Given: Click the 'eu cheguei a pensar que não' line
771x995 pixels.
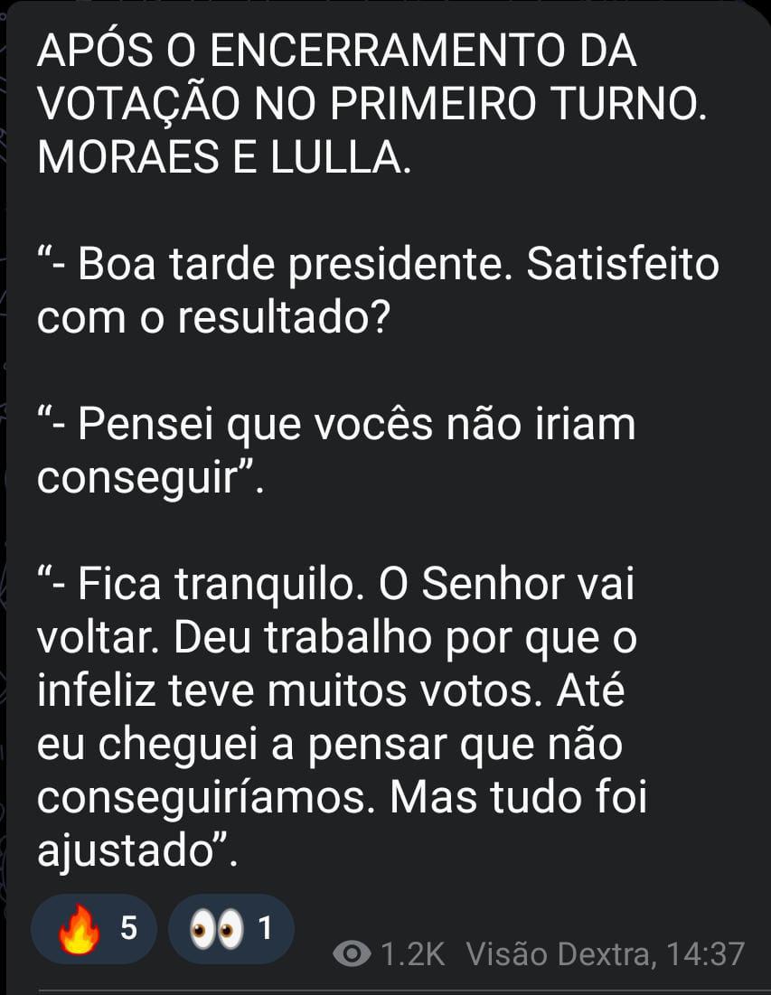Looking at the screenshot, I should [x=330, y=745].
